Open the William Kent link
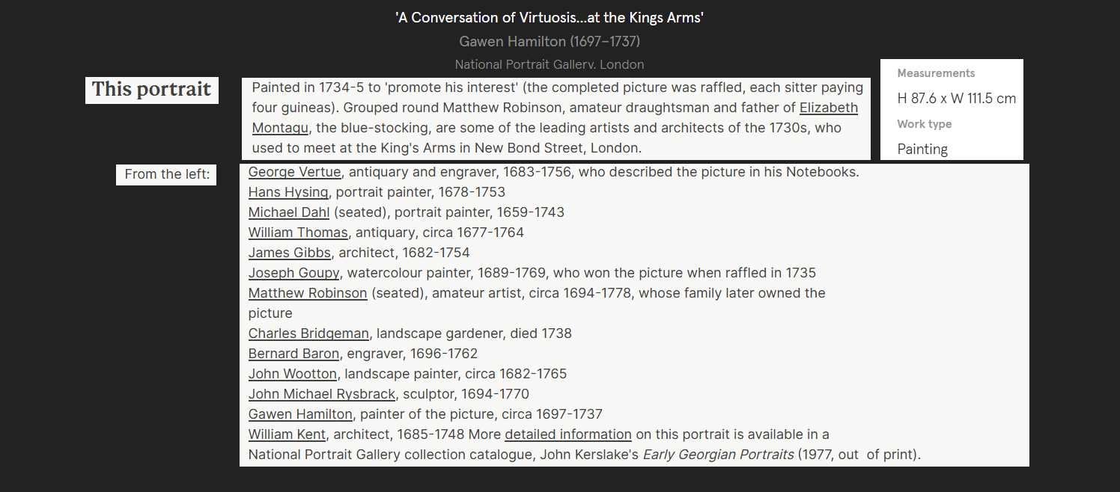Screen dimensions: 1120x492 click(x=287, y=434)
